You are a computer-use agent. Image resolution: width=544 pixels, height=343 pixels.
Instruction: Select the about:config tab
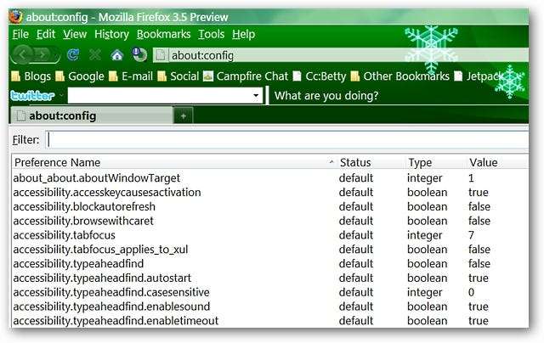(x=92, y=115)
